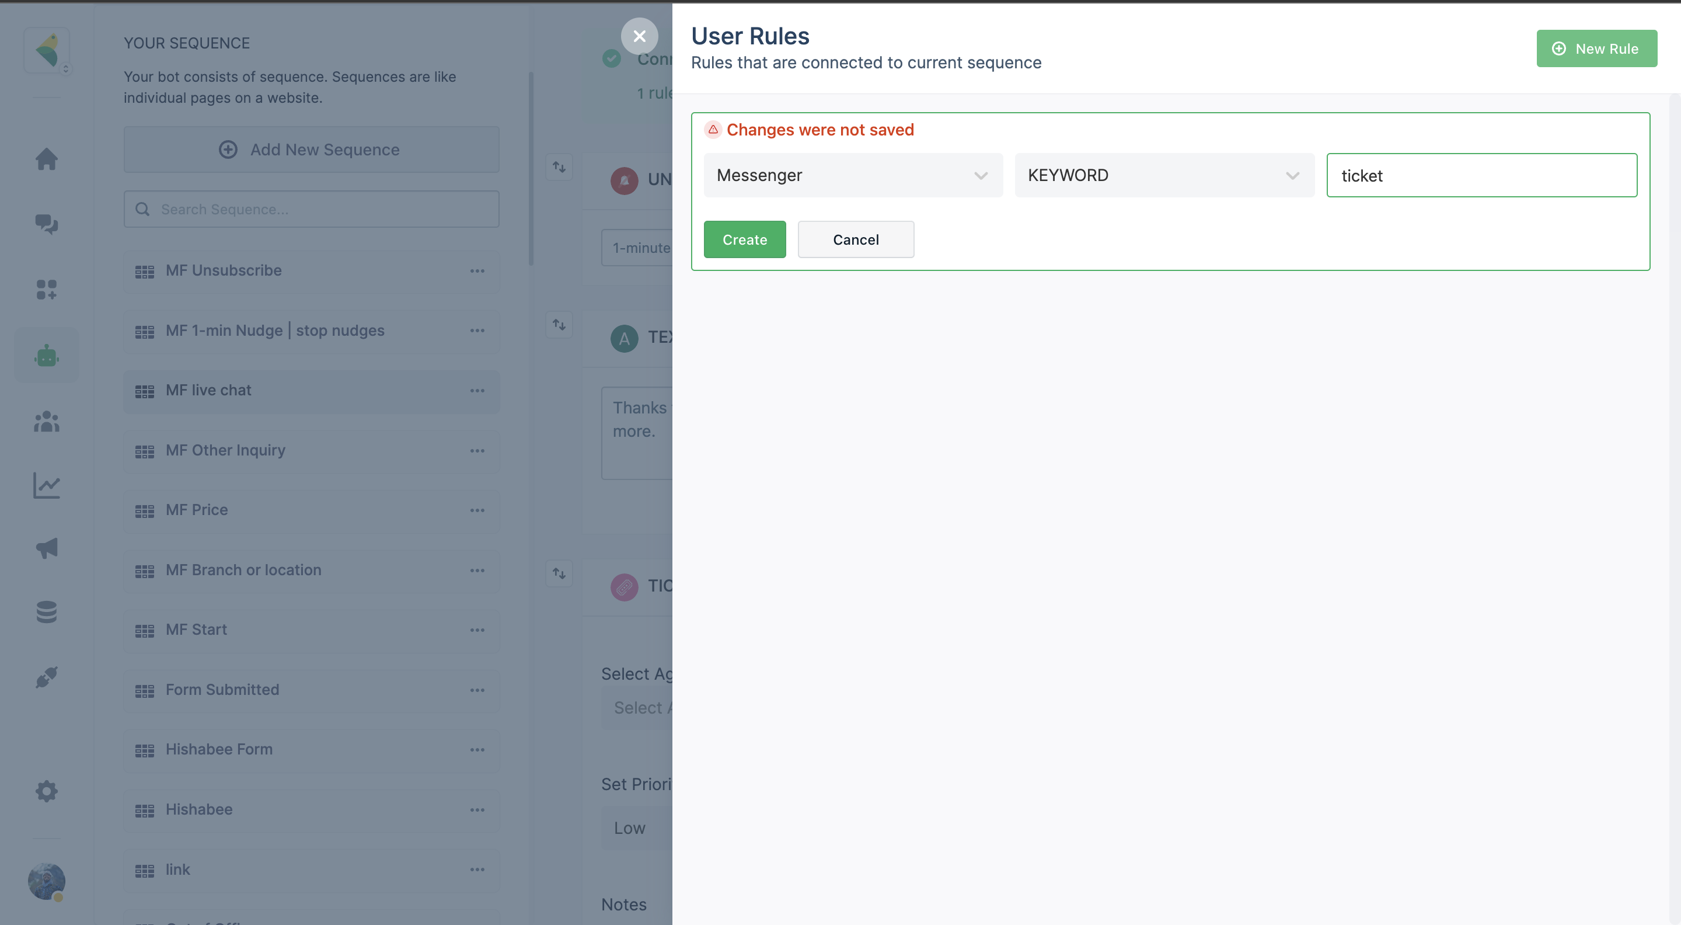Open the broadcast megaphone icon
The image size is (1681, 925).
[x=46, y=548]
